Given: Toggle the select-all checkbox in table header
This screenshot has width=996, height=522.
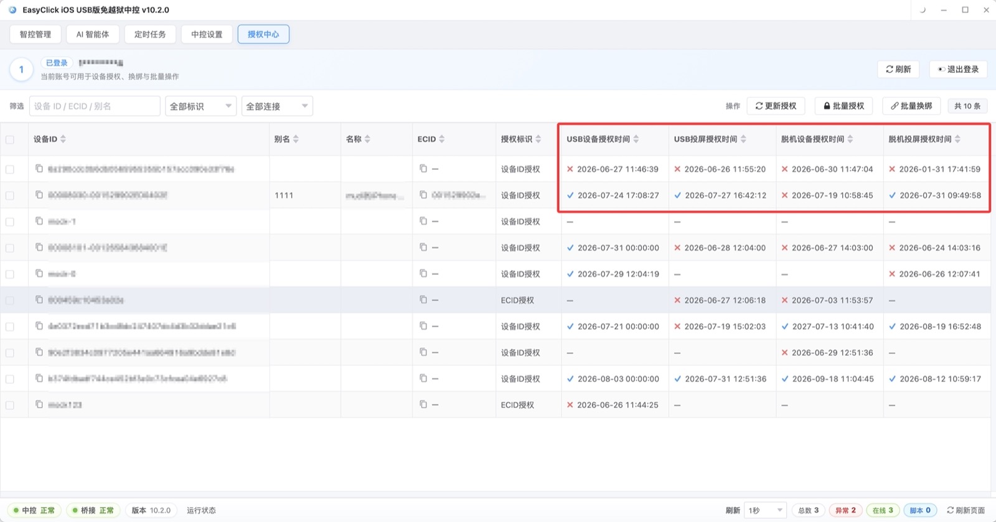Looking at the screenshot, I should [10, 139].
